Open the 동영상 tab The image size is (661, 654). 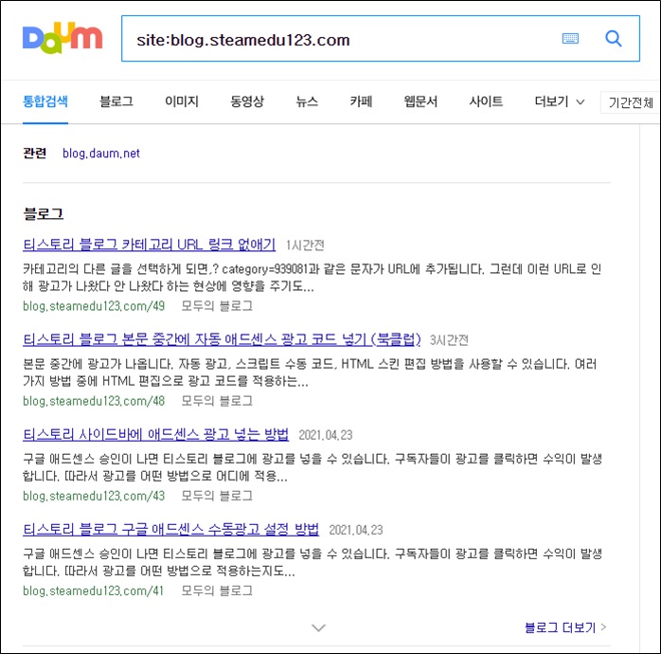(247, 101)
